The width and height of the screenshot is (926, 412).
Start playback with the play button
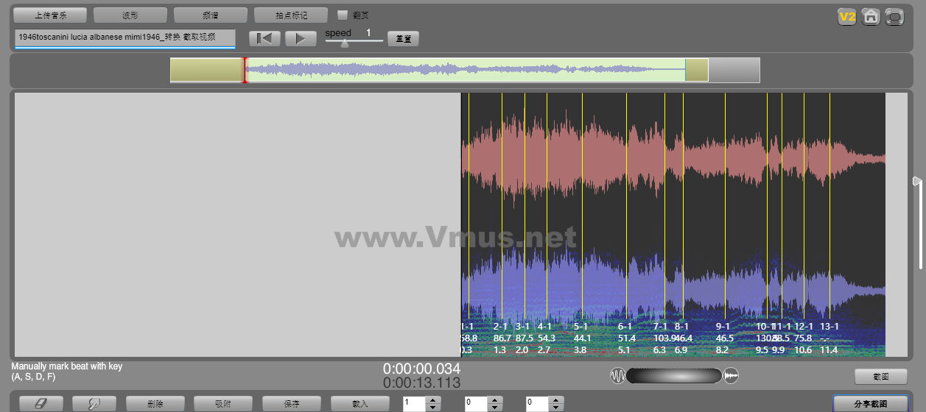pos(301,39)
